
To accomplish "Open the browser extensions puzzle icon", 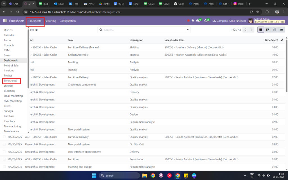I will point(267,12).
